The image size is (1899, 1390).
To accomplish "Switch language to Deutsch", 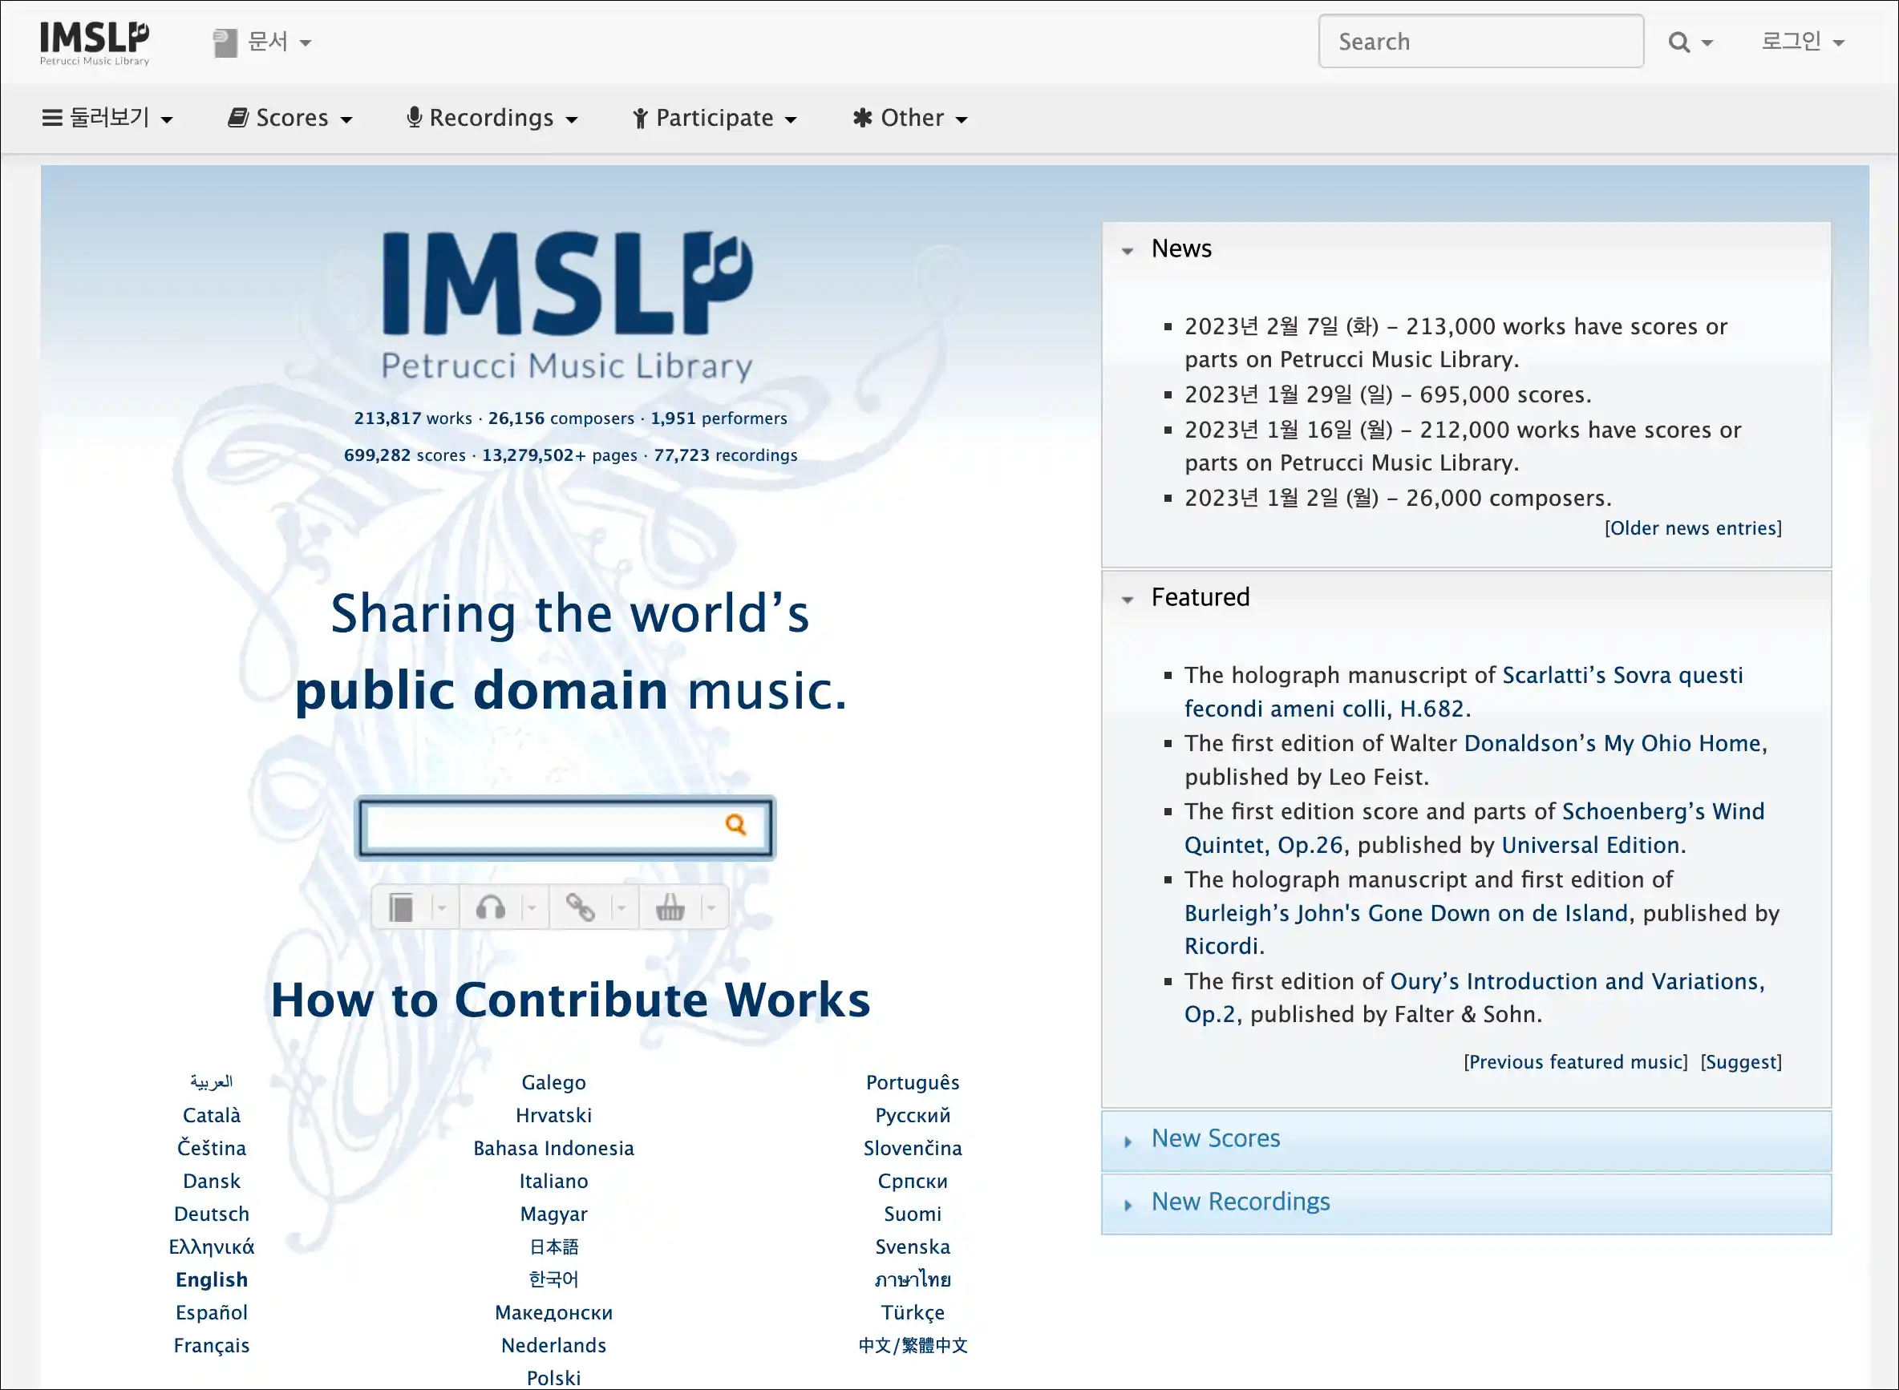I will point(211,1215).
